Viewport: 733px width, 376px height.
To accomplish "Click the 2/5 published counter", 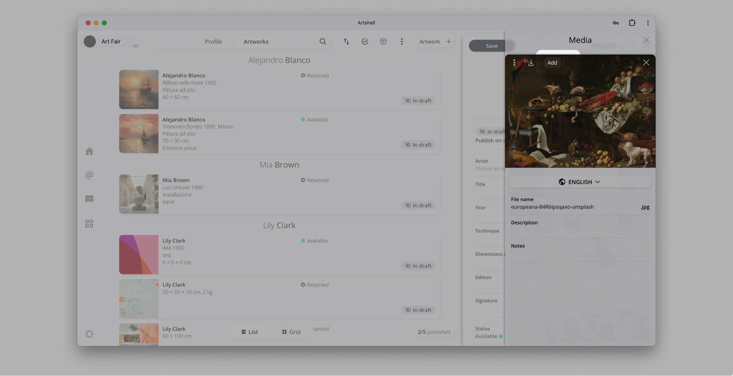I will [434, 332].
